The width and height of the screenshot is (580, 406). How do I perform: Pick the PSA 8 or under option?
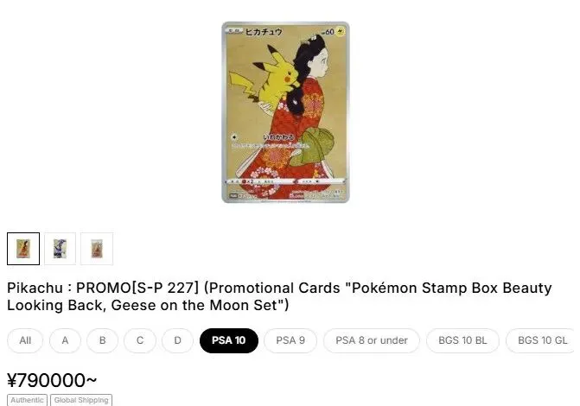(x=372, y=340)
